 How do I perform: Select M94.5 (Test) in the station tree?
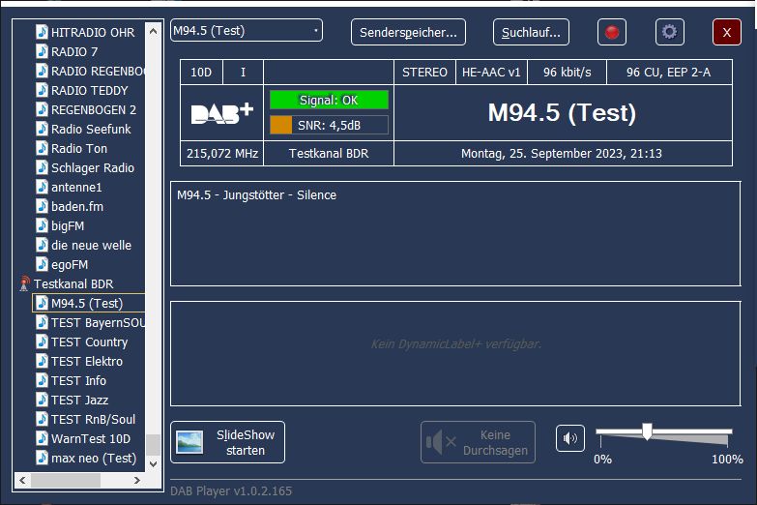pyautogui.click(x=87, y=303)
